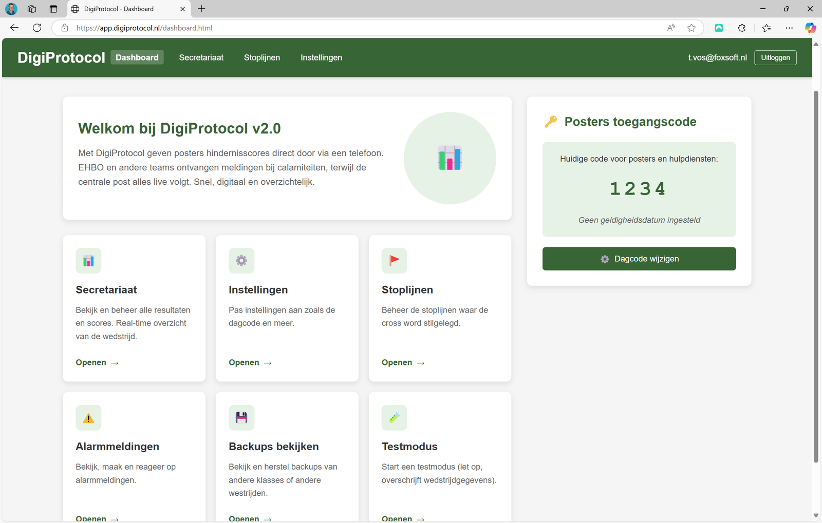
Task: Click Huidige code voor posters en hulpdiensten label
Action: coord(639,159)
